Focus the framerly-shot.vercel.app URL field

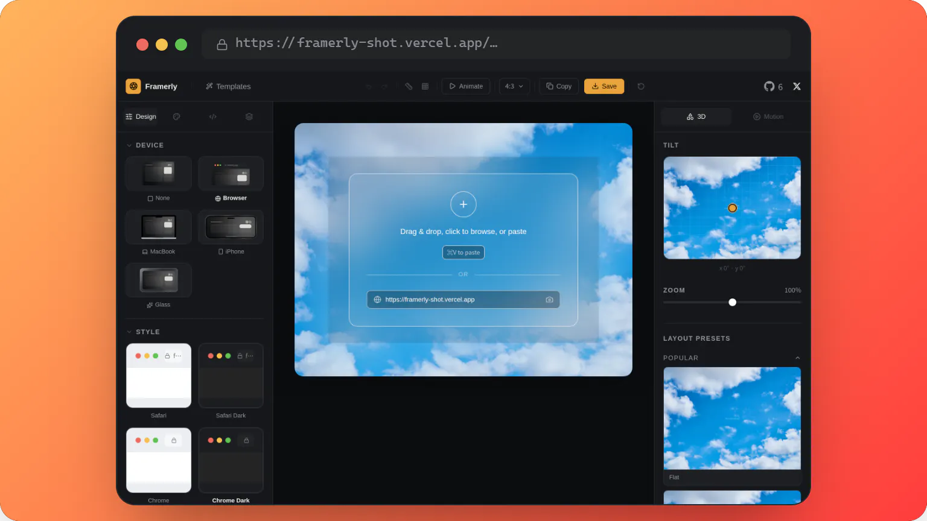tap(463, 300)
